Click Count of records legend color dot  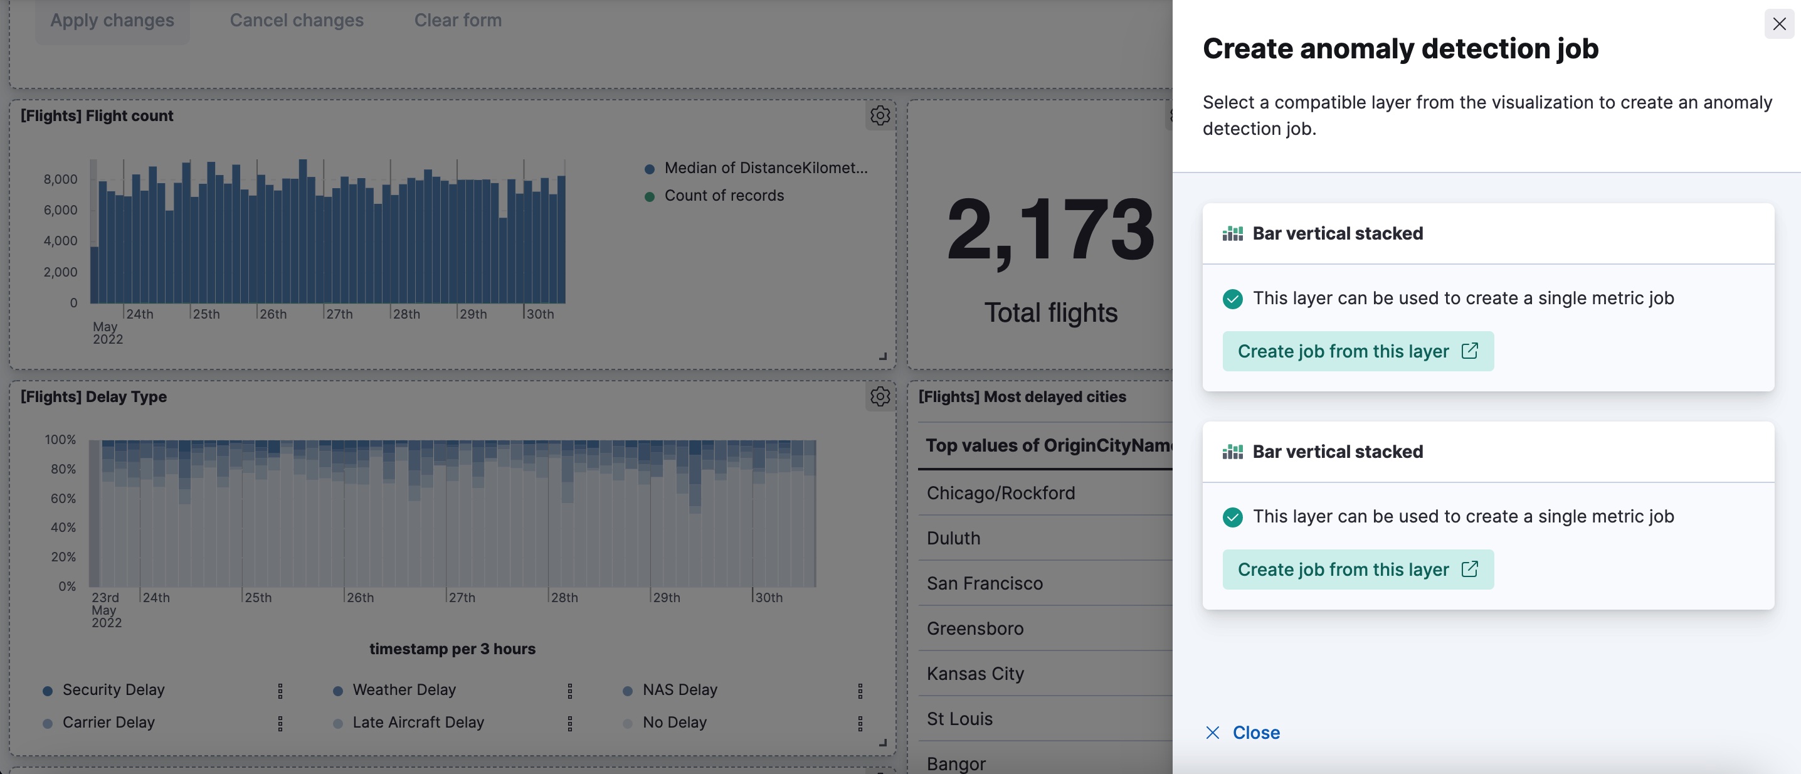[x=650, y=196]
